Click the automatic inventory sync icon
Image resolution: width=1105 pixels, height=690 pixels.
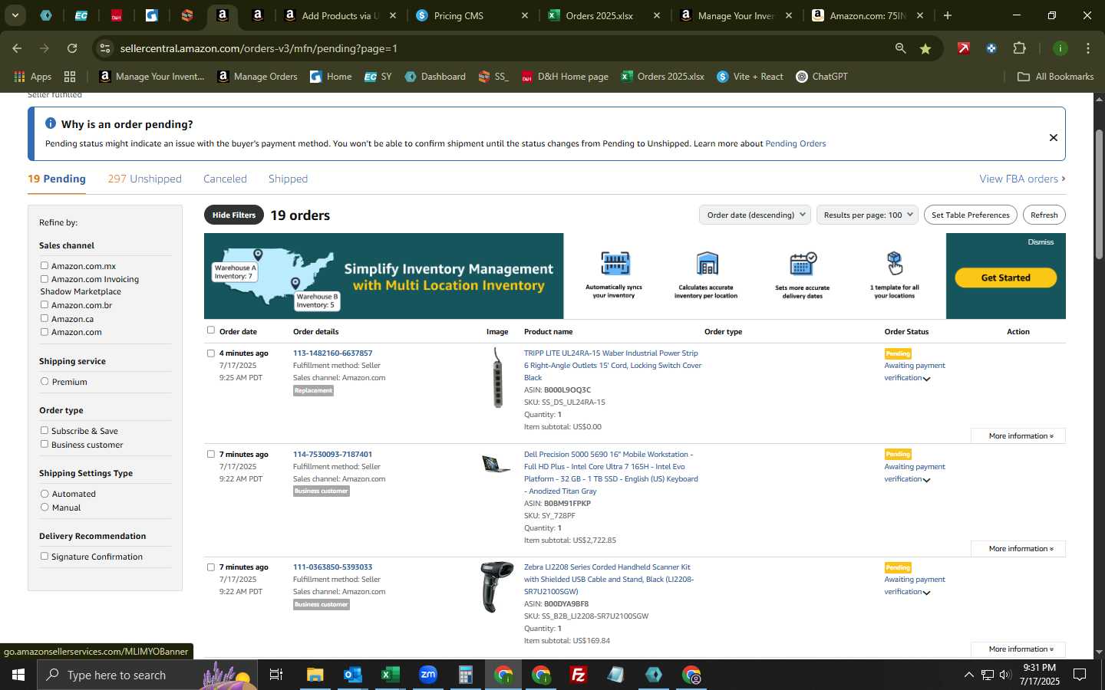pyautogui.click(x=615, y=264)
